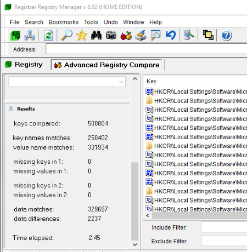Image resolution: width=247 pixels, height=252 pixels.
Task: Click the 'missing keys in 1:' label
Action: coord(38,162)
